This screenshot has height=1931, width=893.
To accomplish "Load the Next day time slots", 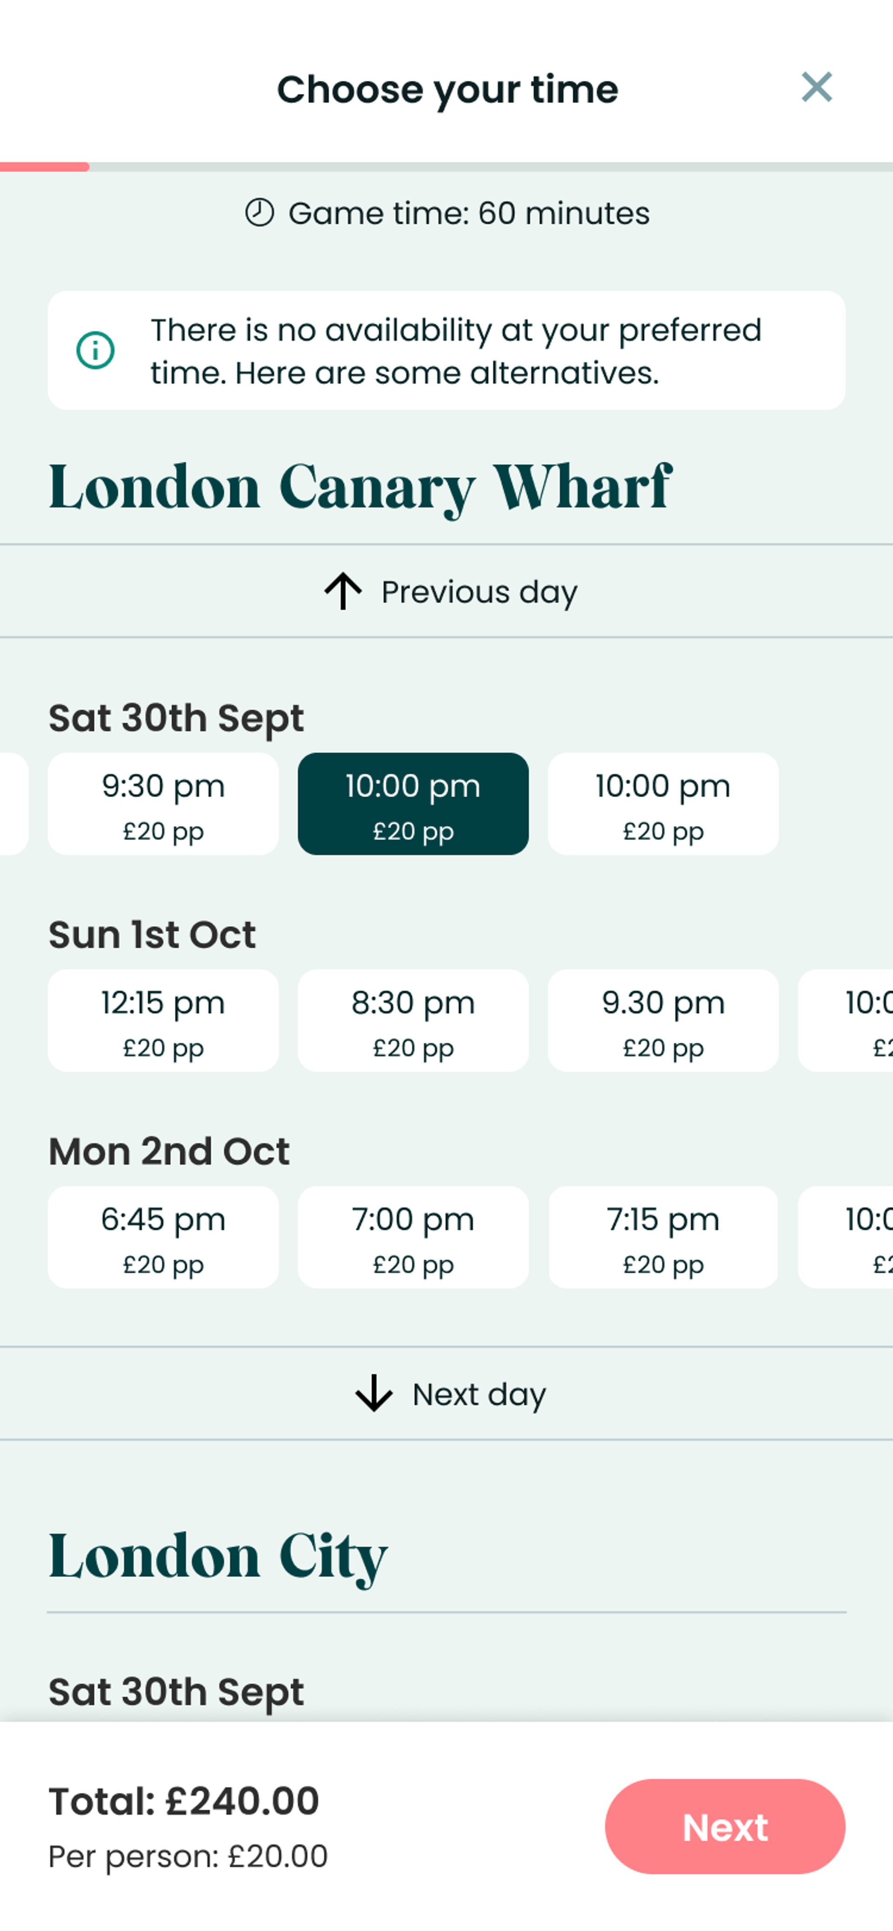I will pyautogui.click(x=479, y=1394).
